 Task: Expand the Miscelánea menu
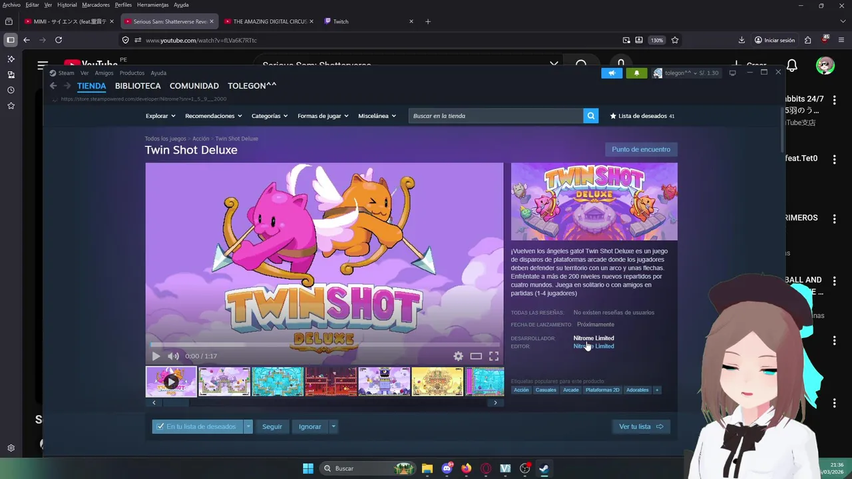coord(377,116)
